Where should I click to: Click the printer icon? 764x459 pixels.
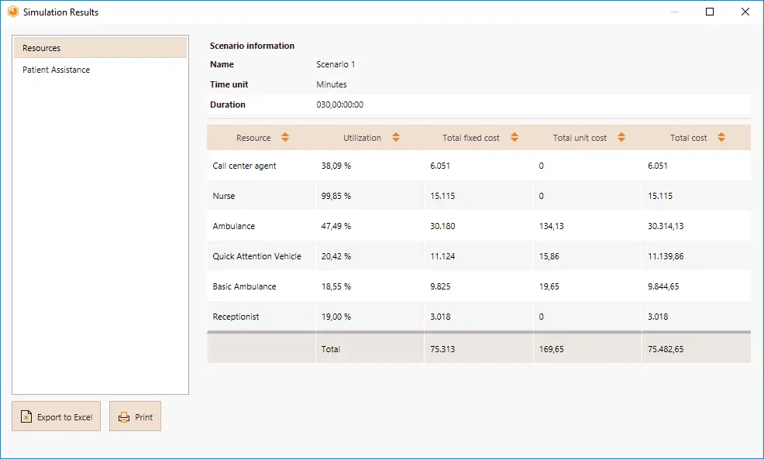tap(124, 417)
